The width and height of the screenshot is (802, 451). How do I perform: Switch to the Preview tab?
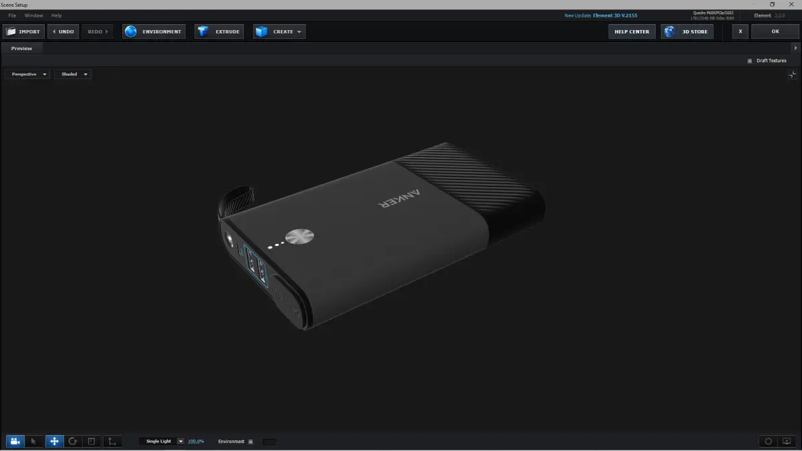click(x=21, y=48)
